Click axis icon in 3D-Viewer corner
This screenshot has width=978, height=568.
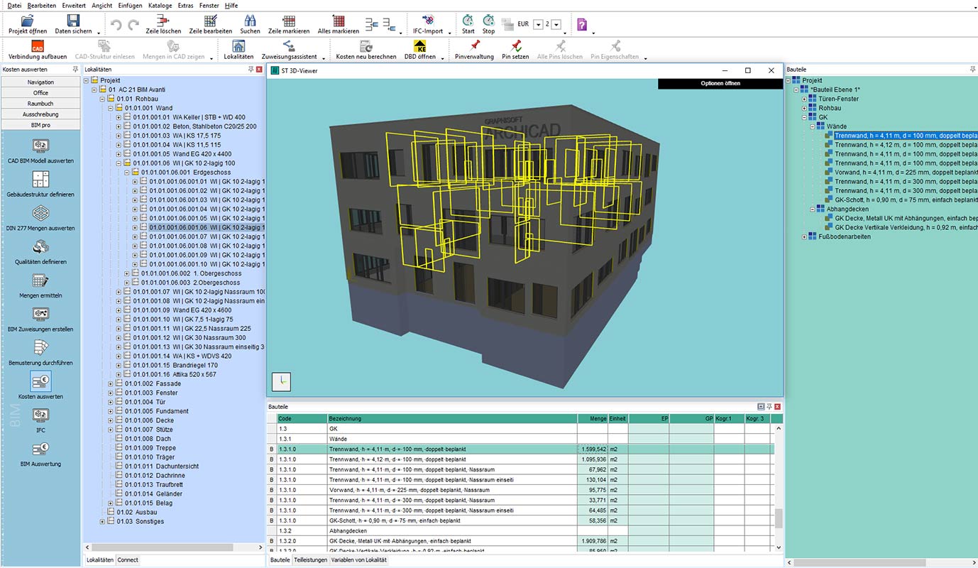[x=281, y=382]
